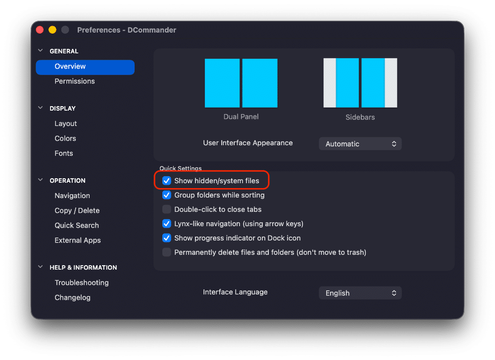Disable Show hidden/system files
This screenshot has height=360, width=495.
(166, 181)
